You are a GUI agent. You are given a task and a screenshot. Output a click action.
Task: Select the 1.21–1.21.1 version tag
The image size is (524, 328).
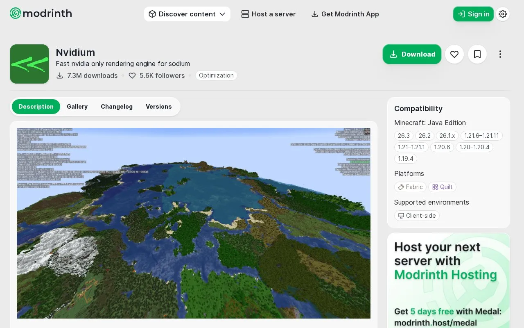point(411,147)
